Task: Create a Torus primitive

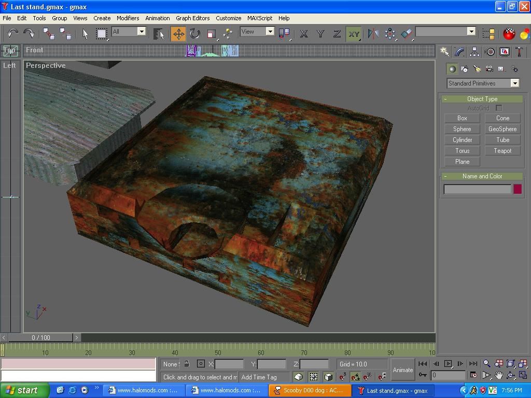Action: tap(462, 151)
